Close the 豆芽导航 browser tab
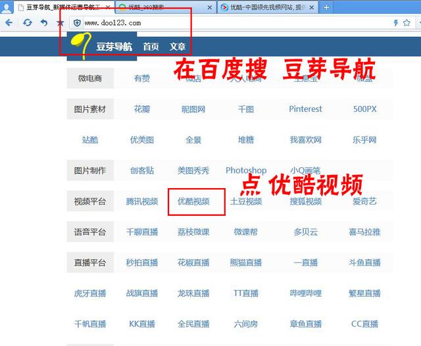 point(108,7)
